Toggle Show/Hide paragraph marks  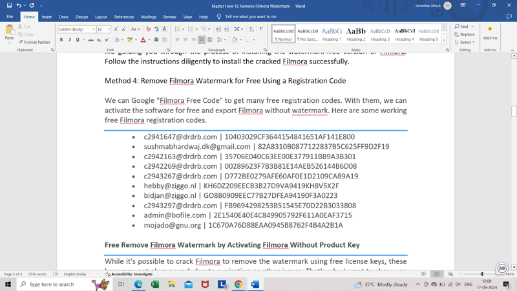pos(261,29)
